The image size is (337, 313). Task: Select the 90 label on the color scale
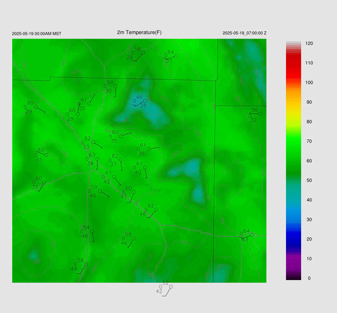pyautogui.click(x=309, y=102)
